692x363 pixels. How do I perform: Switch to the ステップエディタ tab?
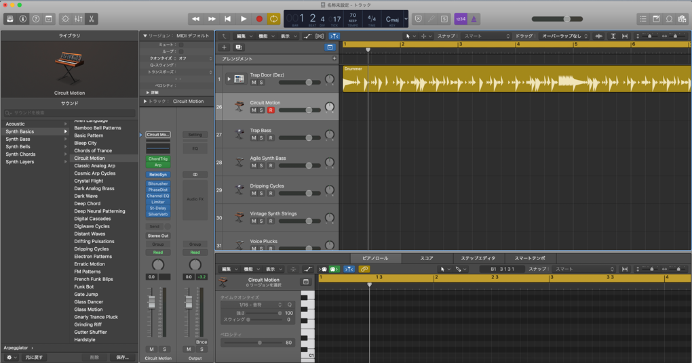coord(478,258)
